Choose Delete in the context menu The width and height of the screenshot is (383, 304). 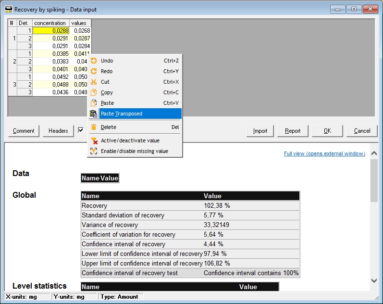(x=135, y=127)
